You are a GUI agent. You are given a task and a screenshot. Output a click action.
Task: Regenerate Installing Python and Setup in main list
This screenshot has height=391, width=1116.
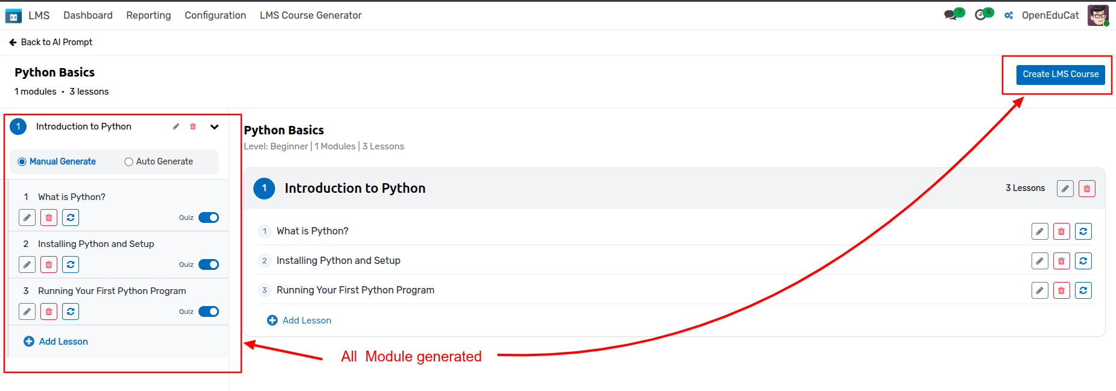coord(1083,261)
